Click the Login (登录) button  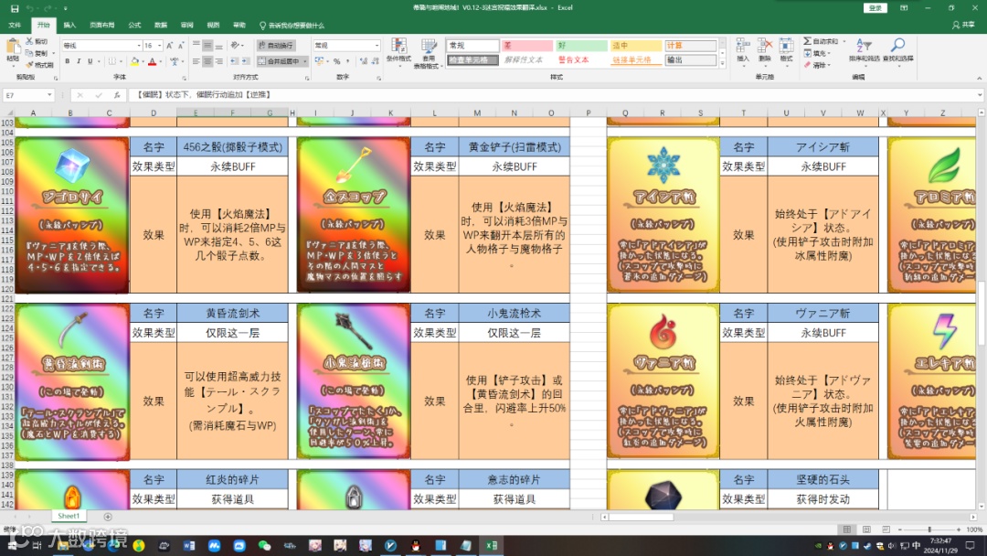coord(875,8)
